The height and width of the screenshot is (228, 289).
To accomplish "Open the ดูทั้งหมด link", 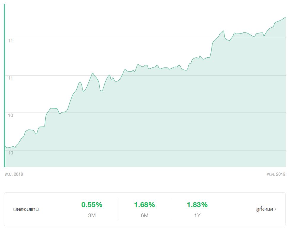I will [x=264, y=209].
